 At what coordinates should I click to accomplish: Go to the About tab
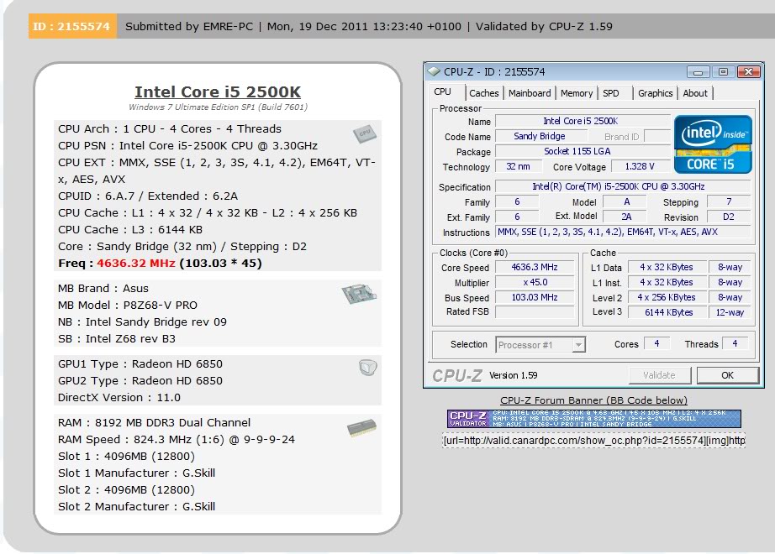tap(695, 93)
